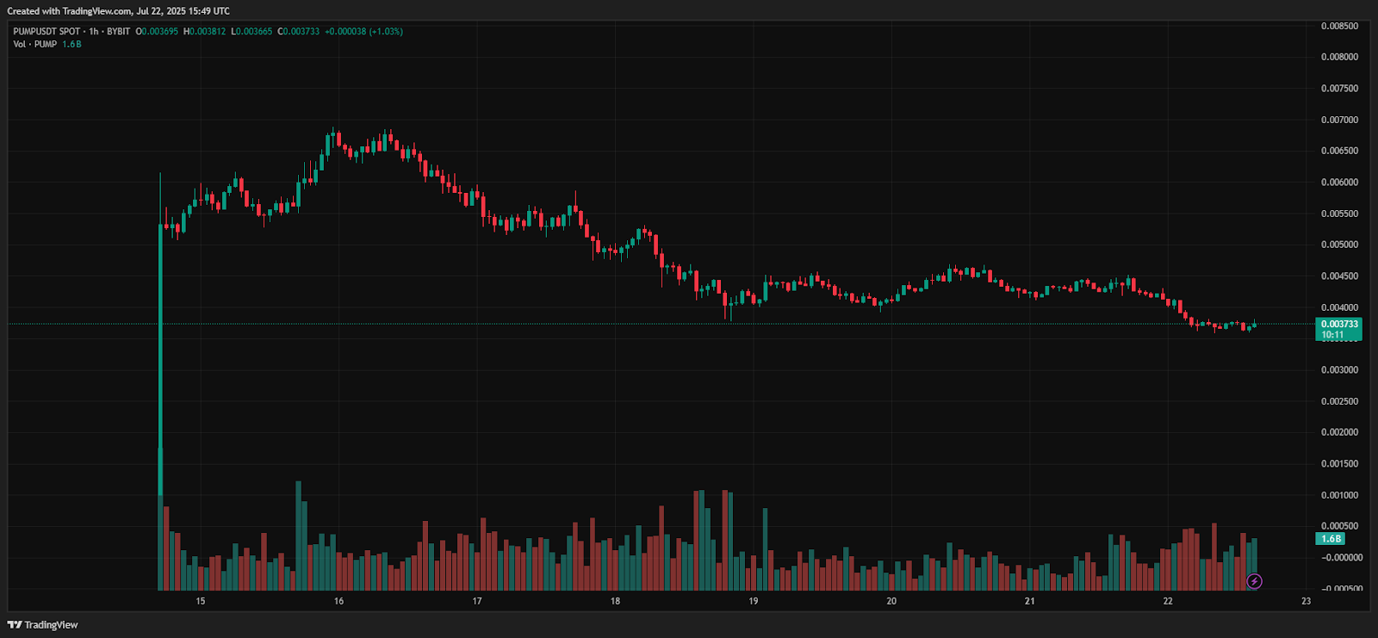
Task: Click the +1.03% change value in legend
Action: coord(386,32)
